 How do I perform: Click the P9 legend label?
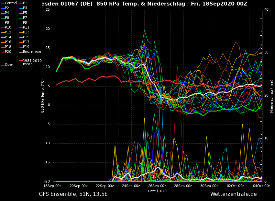25,22
